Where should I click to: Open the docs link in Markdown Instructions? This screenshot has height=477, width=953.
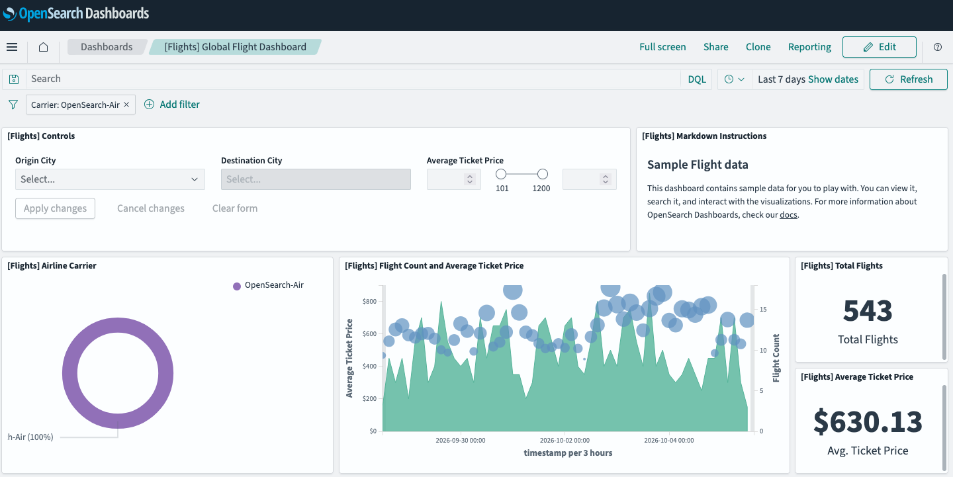click(788, 215)
